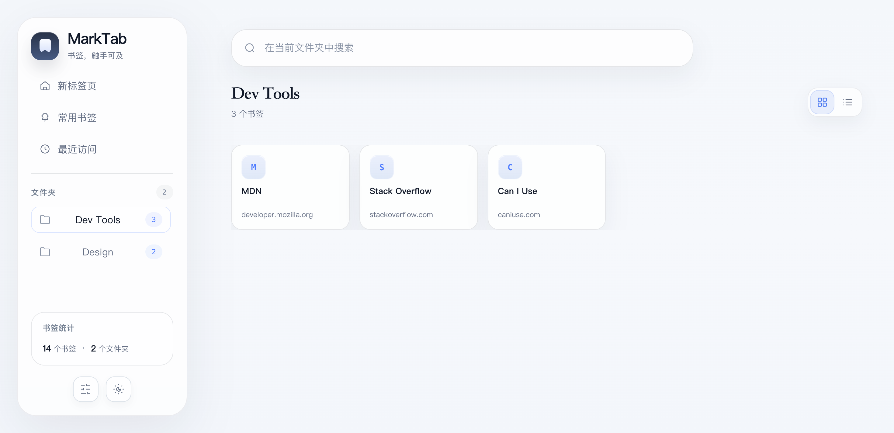
Task: Click the 书签，触手可及 tagline
Action: coord(95,56)
